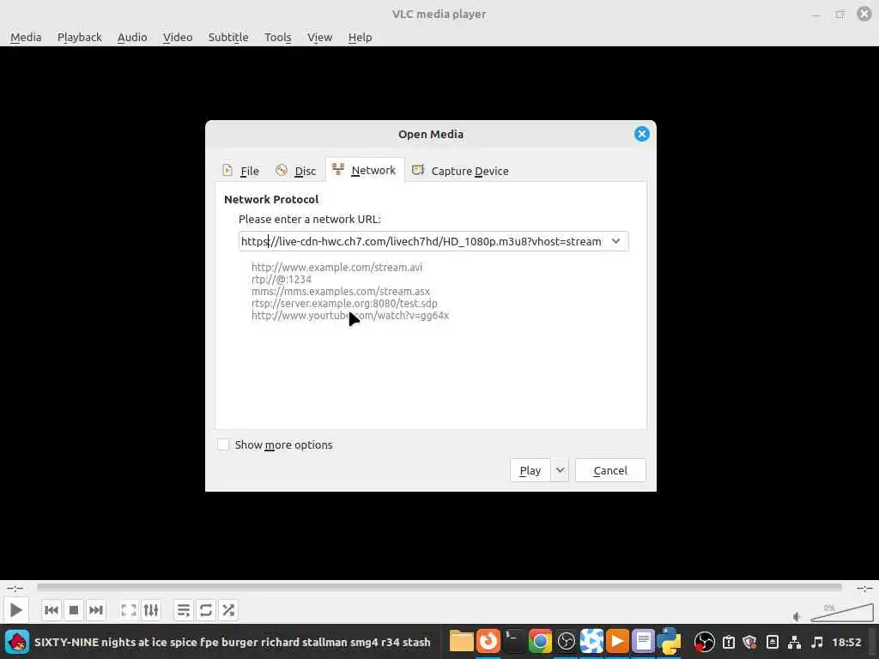Click the example http://www.example.com/stream.avi text
Image resolution: width=879 pixels, height=659 pixels.
336,268
